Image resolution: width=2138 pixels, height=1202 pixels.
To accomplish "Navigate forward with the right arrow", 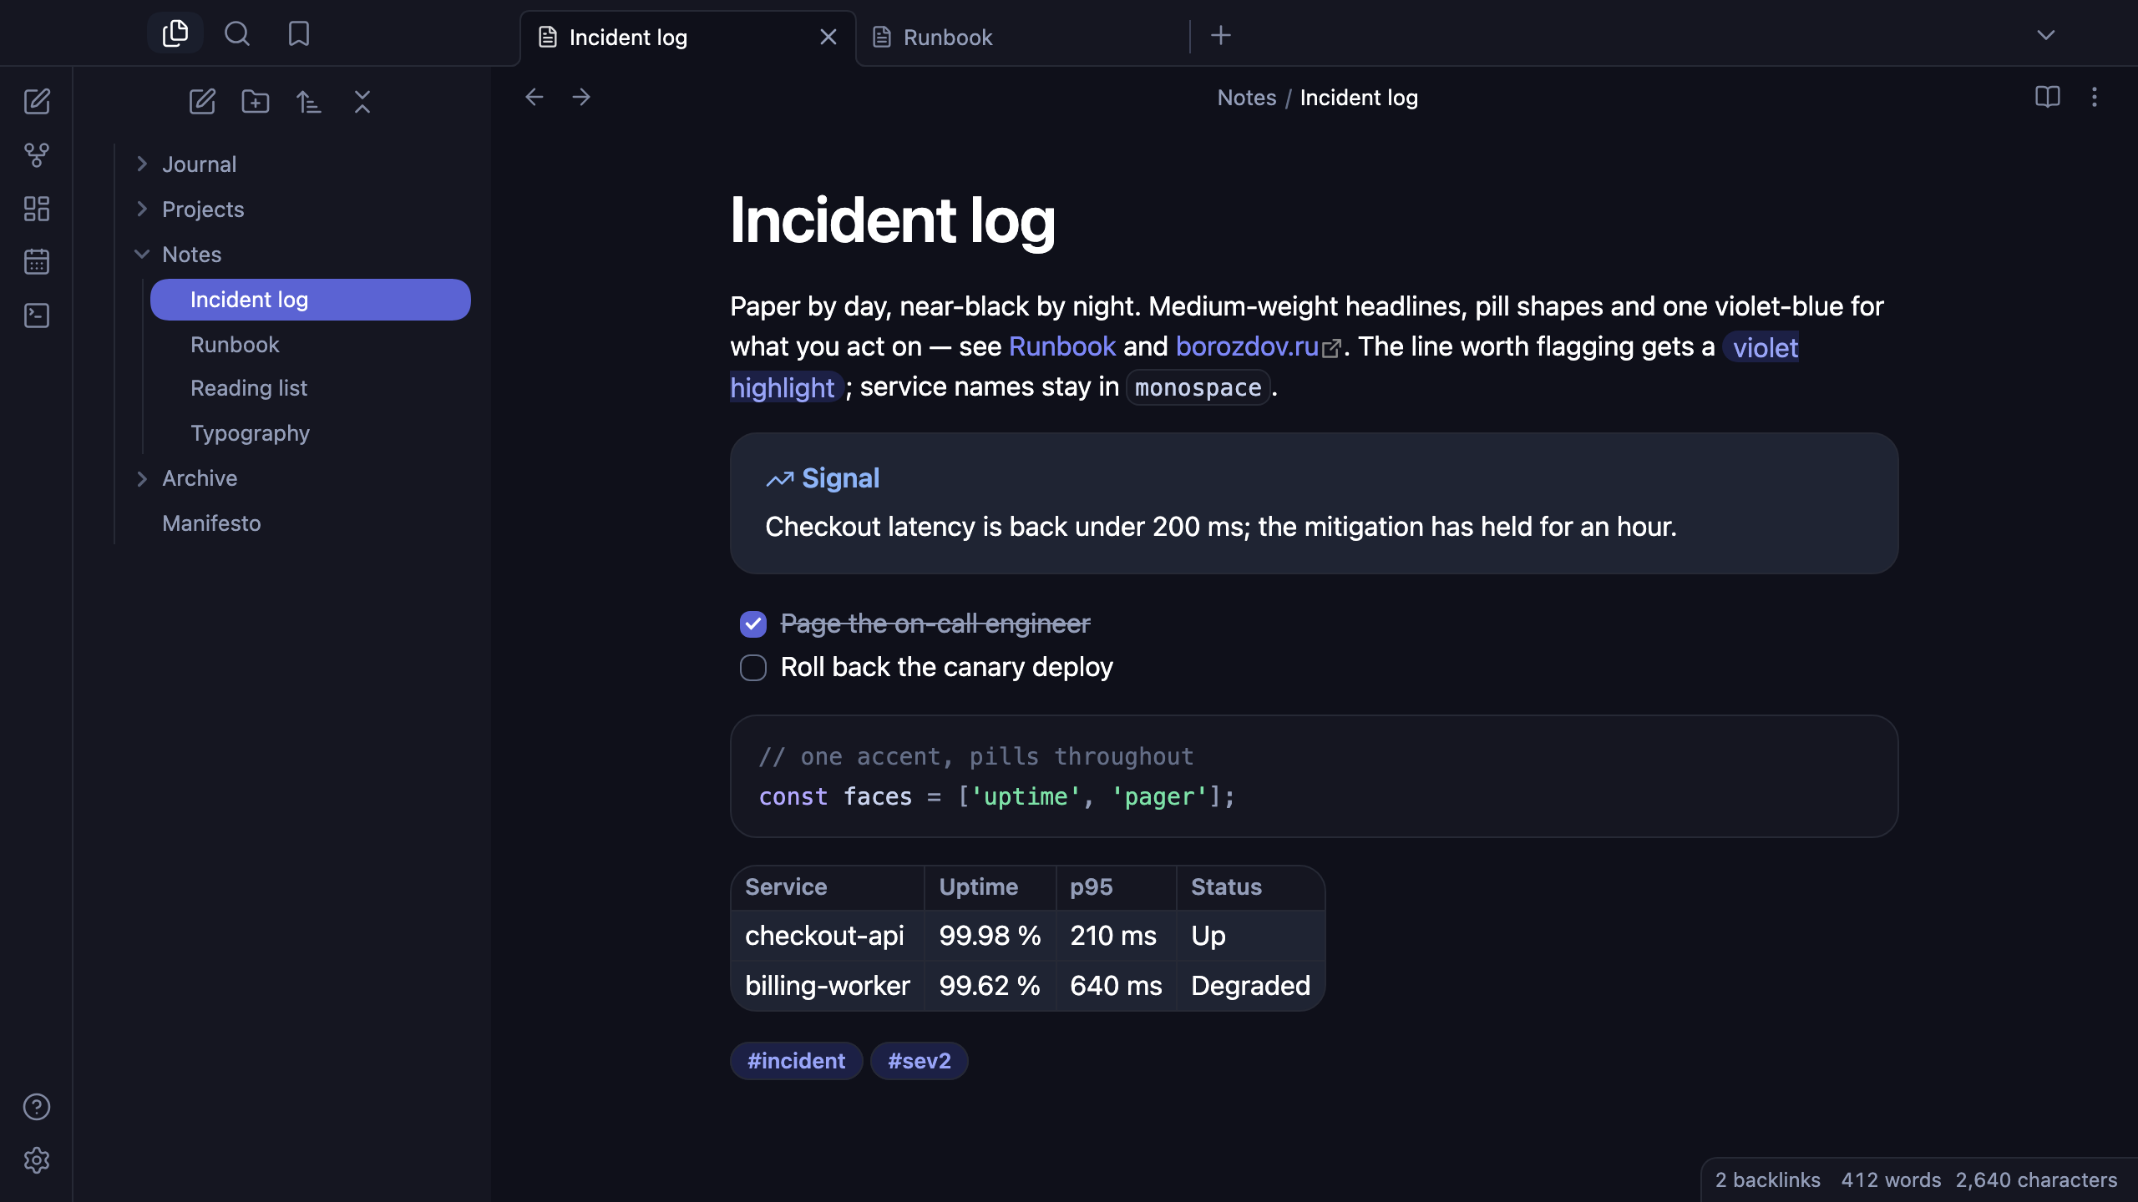I will point(581,98).
